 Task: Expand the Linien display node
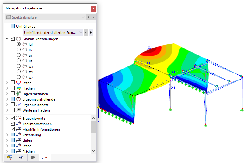7,140
